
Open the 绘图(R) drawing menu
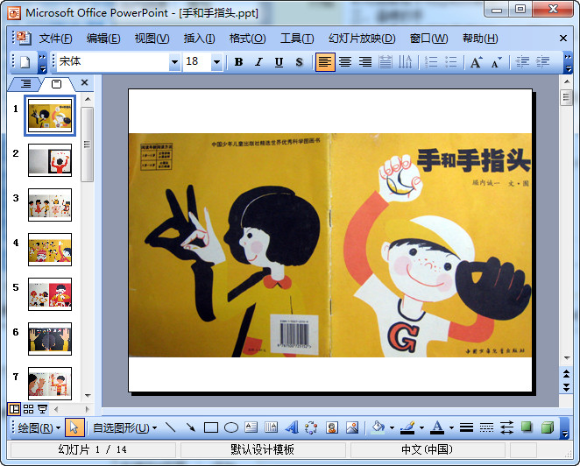coord(39,428)
